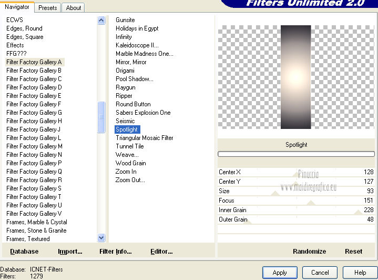
Task: Select Frames, Textured category
Action: click(x=28, y=239)
